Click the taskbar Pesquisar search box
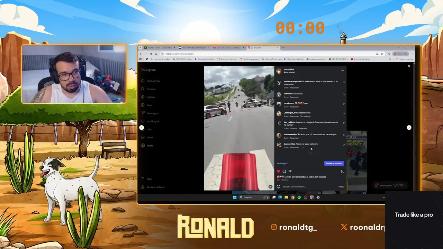 [254, 197]
